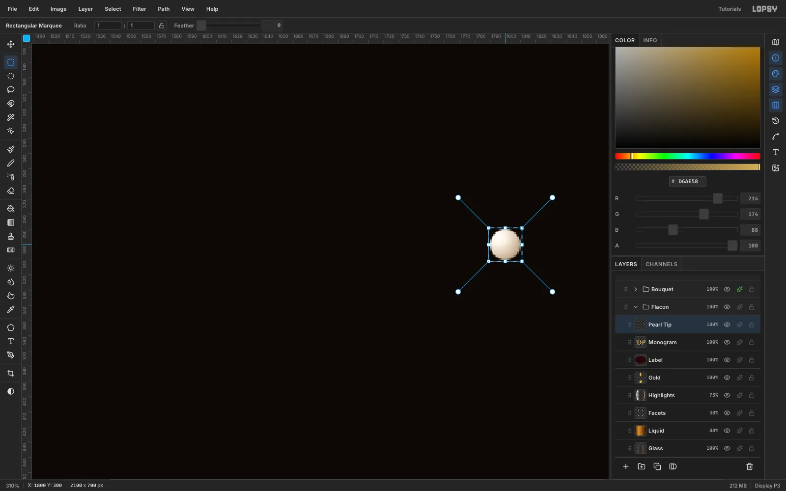Toggle visibility of Monogram layer

click(x=727, y=342)
